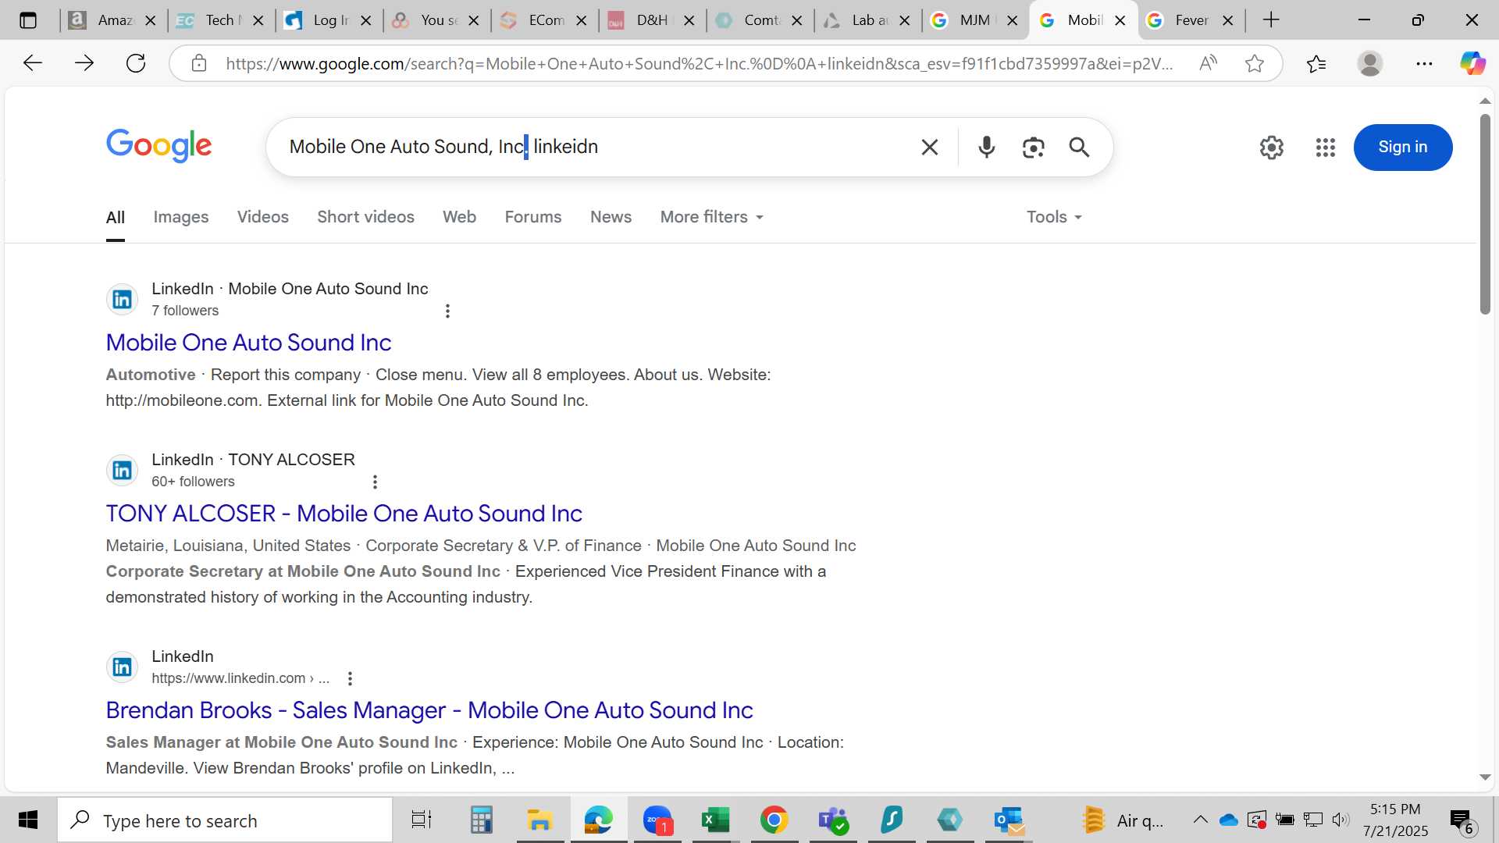Open Microsoft Teams from taskbar

point(833,820)
